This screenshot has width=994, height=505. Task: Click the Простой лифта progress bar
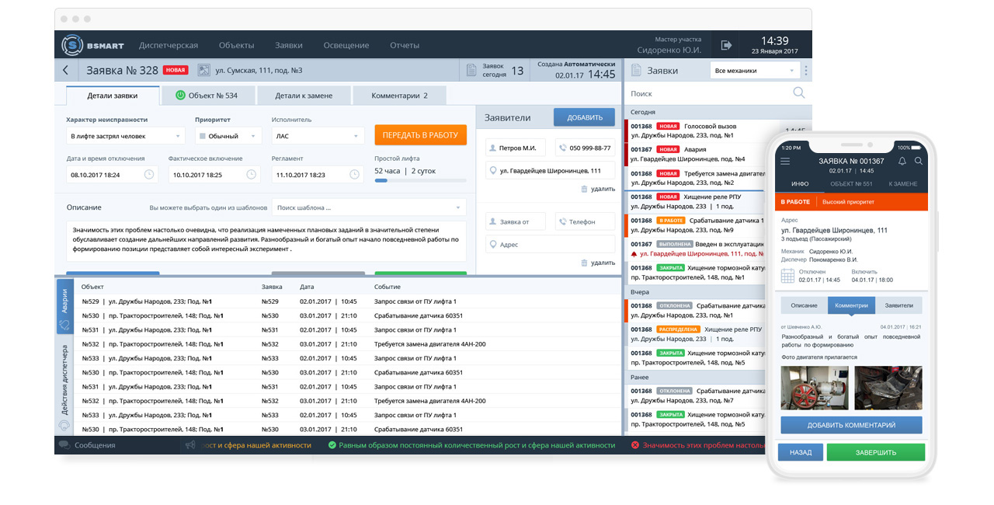tap(420, 180)
